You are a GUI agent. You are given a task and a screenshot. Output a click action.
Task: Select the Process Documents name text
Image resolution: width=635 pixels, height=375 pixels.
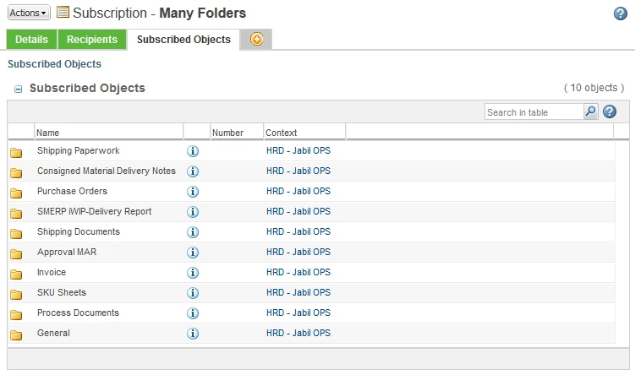(x=78, y=312)
